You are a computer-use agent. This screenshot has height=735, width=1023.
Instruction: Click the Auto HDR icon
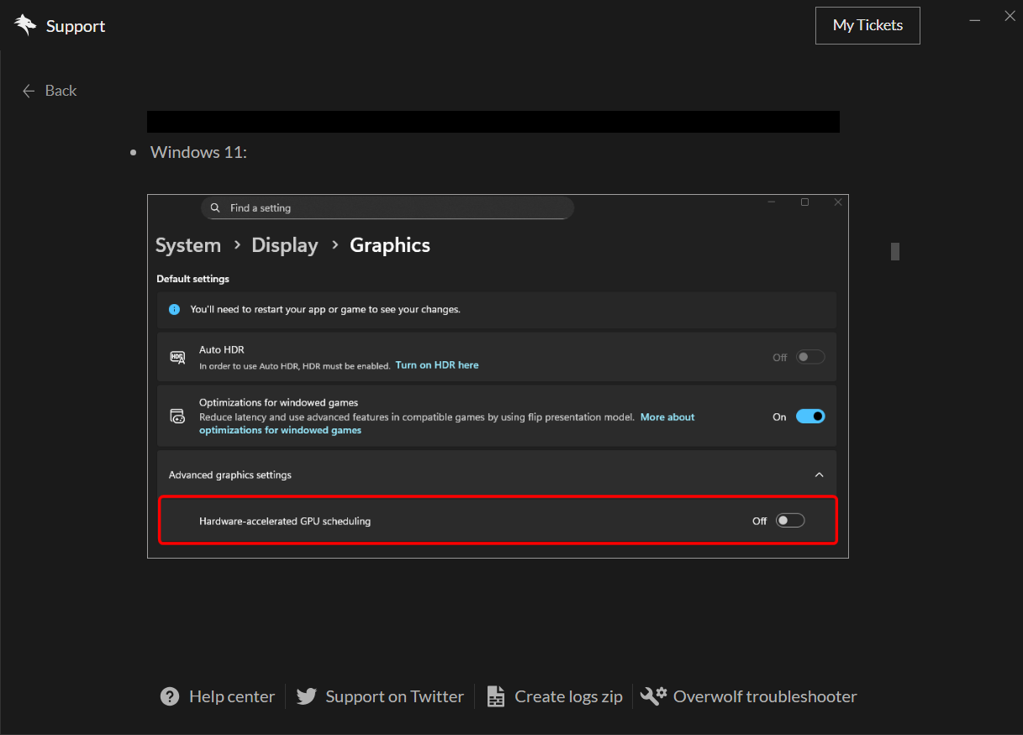tap(177, 357)
